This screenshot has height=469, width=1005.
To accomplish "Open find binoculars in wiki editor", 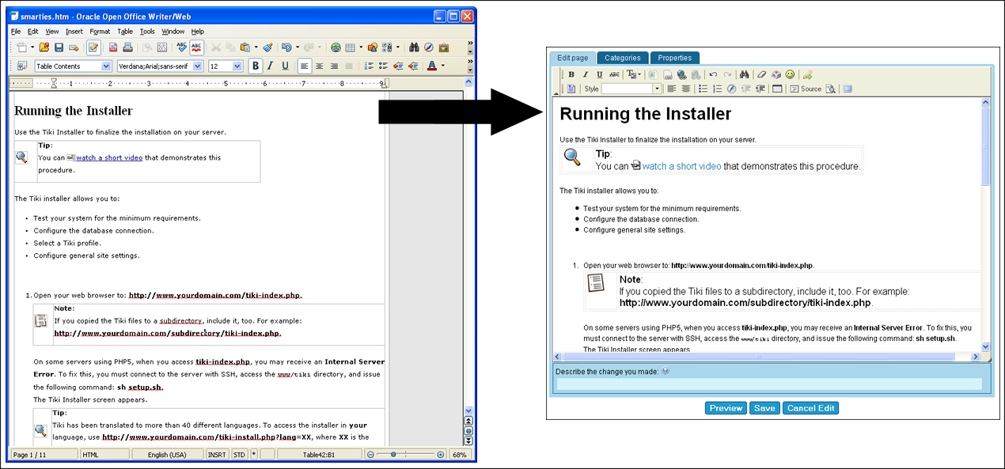I will click(744, 74).
